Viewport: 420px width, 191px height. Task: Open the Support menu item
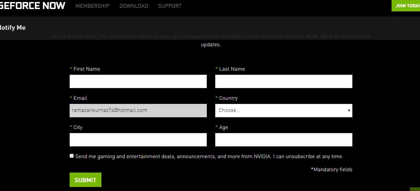point(170,6)
